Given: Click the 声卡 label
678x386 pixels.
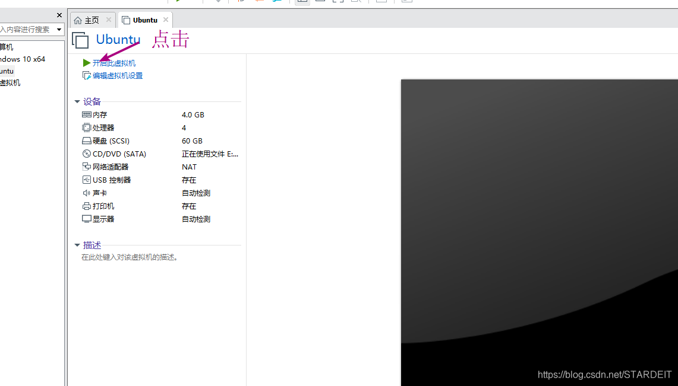Looking at the screenshot, I should point(100,193).
